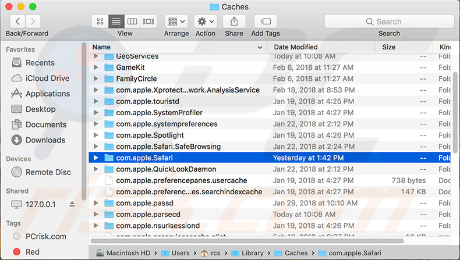Expand the FamilyCircle folder
The image size is (460, 260).
click(95, 79)
